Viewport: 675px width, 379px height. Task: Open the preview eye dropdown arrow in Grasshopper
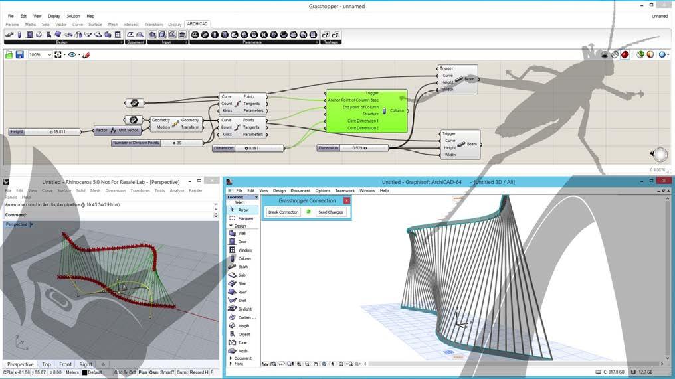click(x=79, y=54)
